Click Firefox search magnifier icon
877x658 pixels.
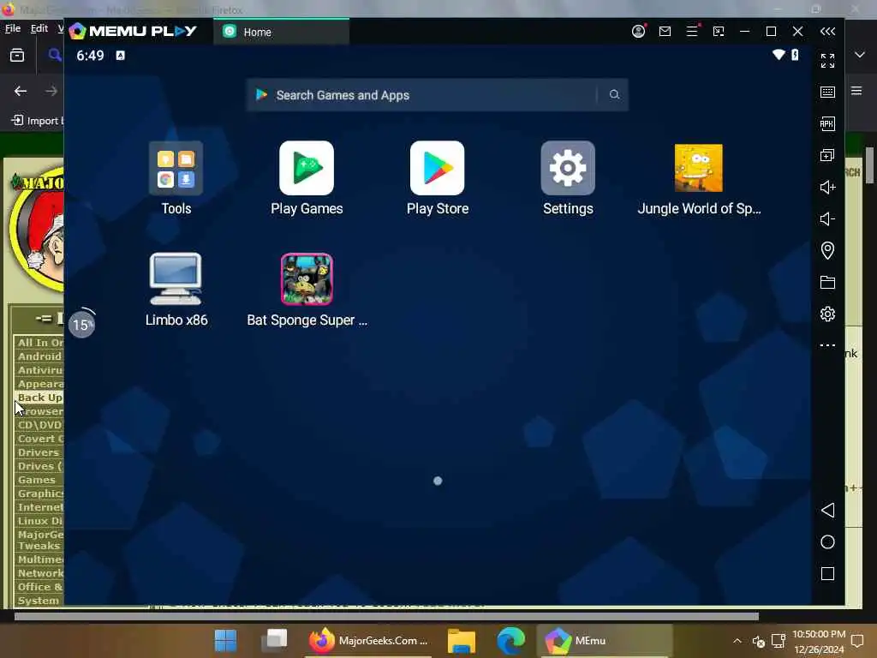(x=55, y=55)
